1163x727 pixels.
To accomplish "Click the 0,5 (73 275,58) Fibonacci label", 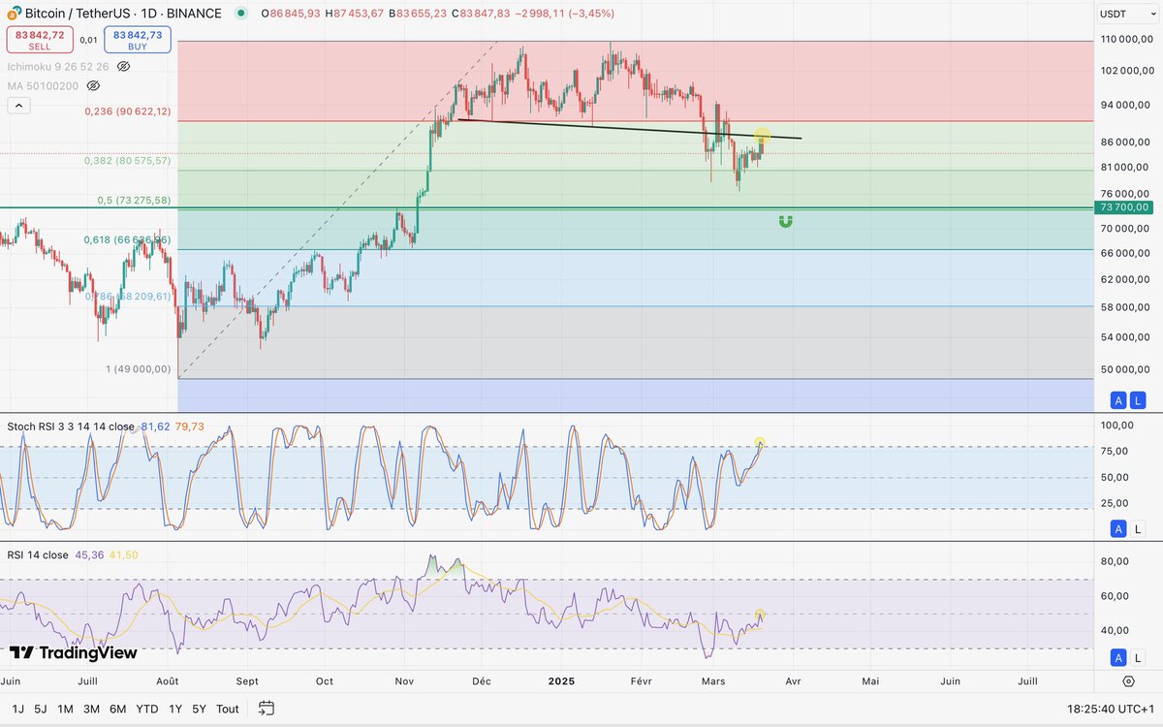I will point(134,201).
